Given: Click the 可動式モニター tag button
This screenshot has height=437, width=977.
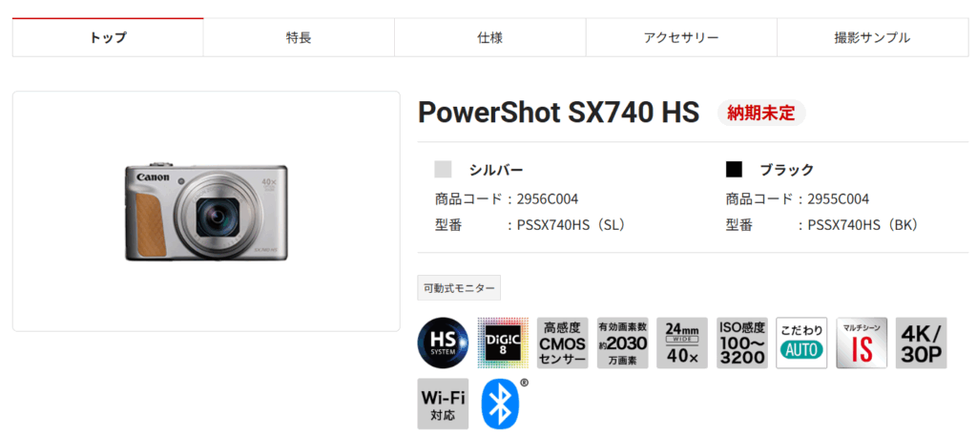Looking at the screenshot, I should click(459, 288).
